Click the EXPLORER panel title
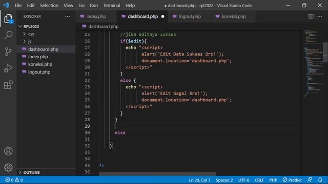Viewport: 328px width, 184px height. [32, 16]
